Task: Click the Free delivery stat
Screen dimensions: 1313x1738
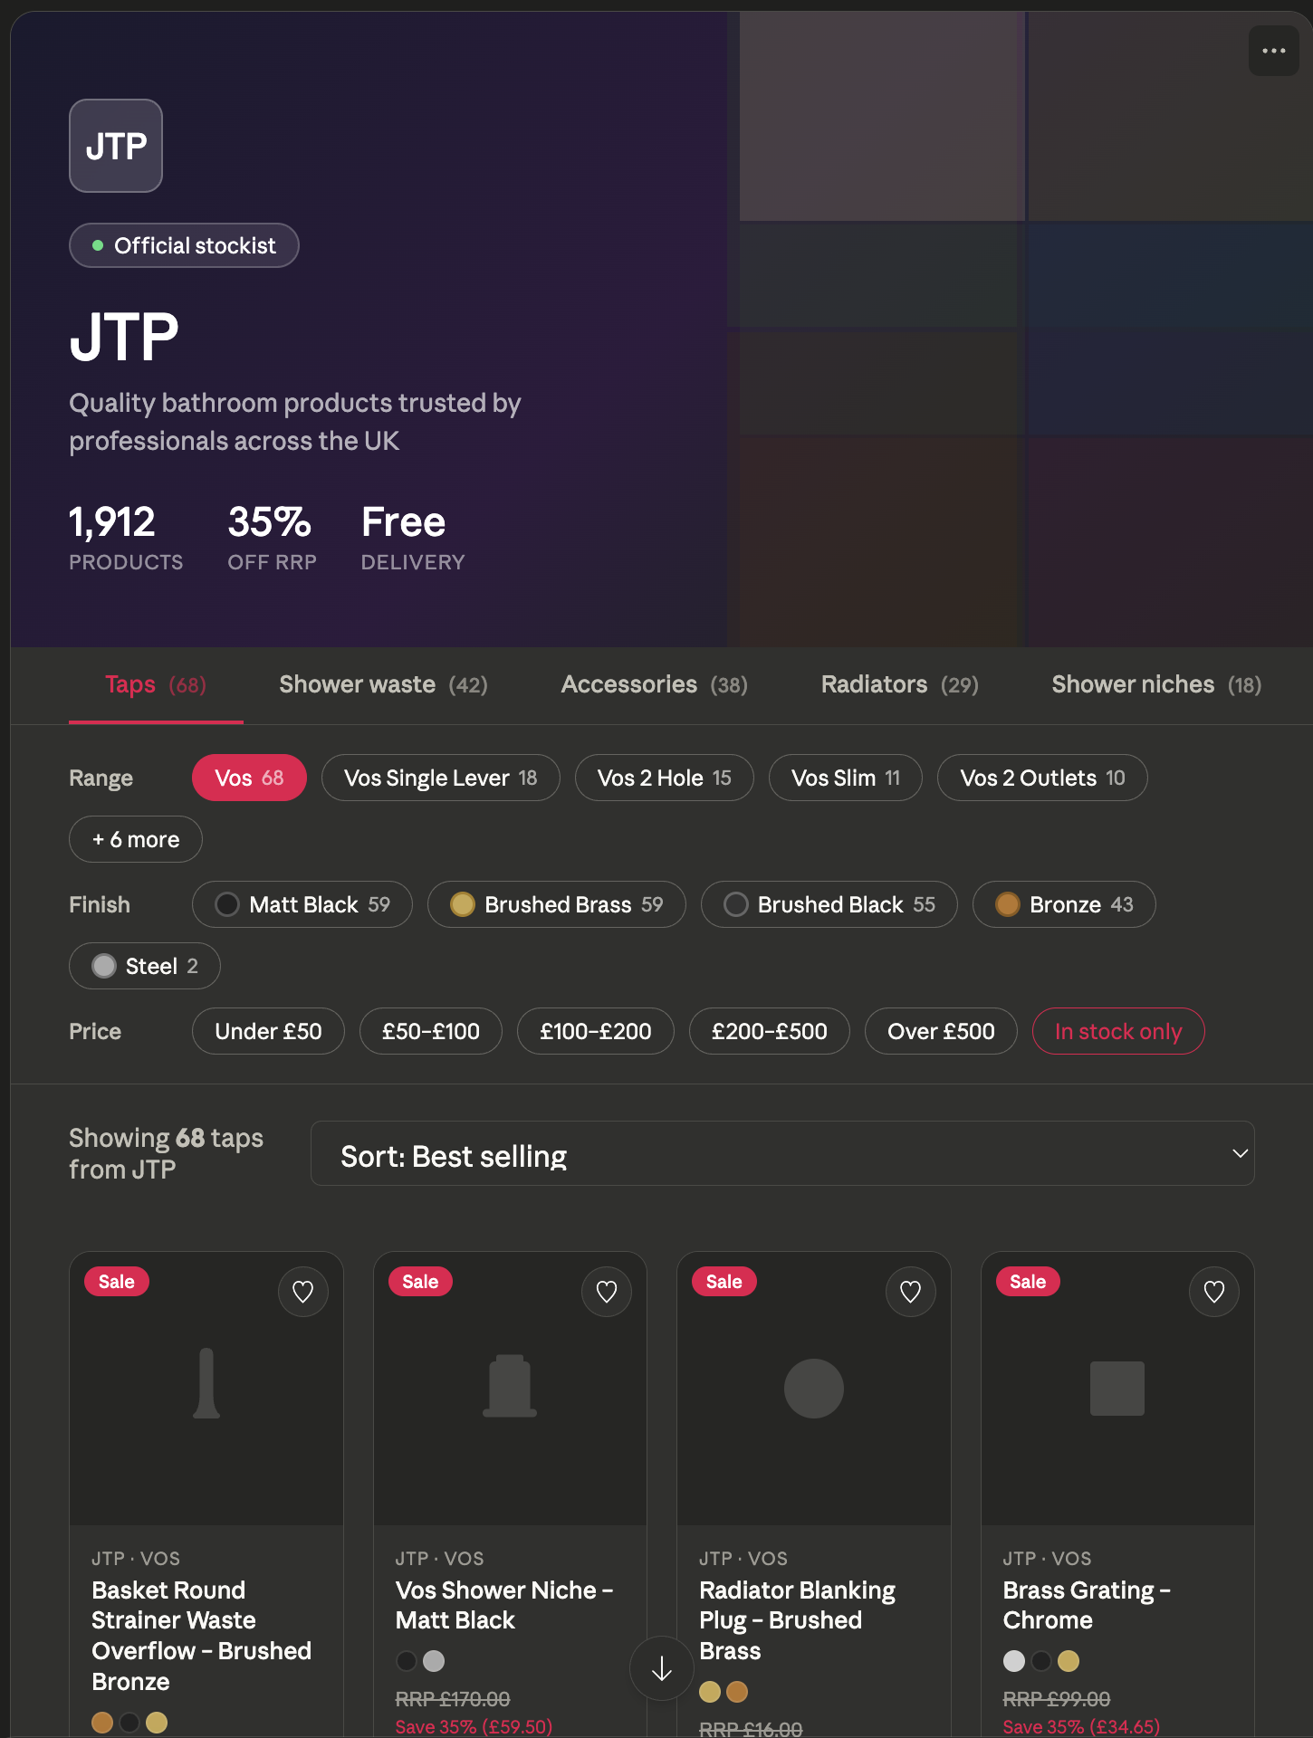Action: [413, 538]
